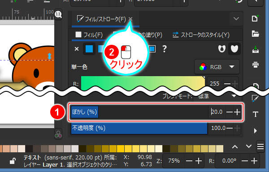
Task: Click the R channel gradient slider
Action: point(143,83)
